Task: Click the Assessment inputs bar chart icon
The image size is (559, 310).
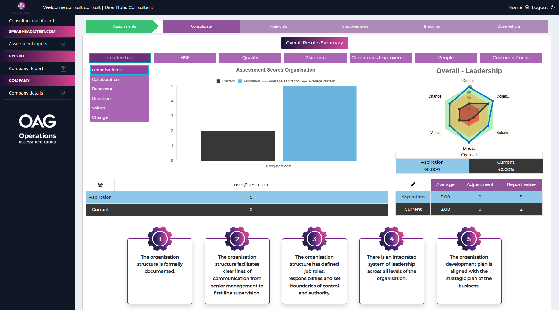Action: click(63, 44)
